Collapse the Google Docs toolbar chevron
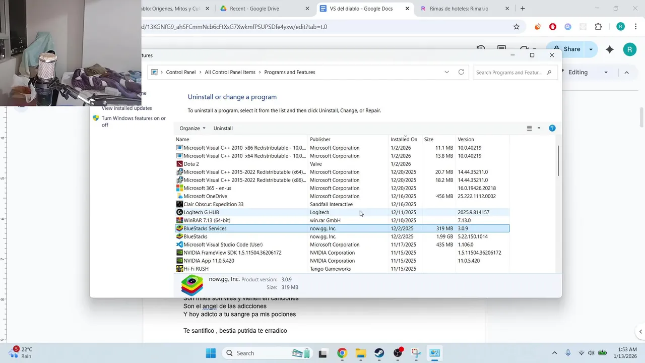Image resolution: width=645 pixels, height=363 pixels. pyautogui.click(x=626, y=72)
